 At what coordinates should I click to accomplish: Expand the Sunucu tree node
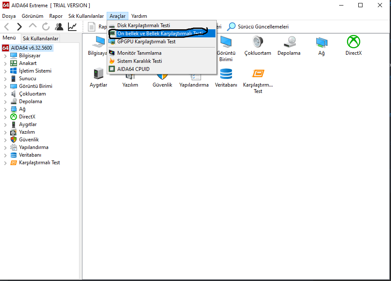point(5,79)
